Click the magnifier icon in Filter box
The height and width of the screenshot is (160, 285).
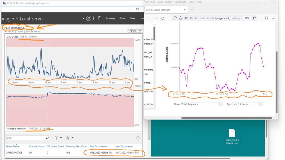tap(47, 138)
